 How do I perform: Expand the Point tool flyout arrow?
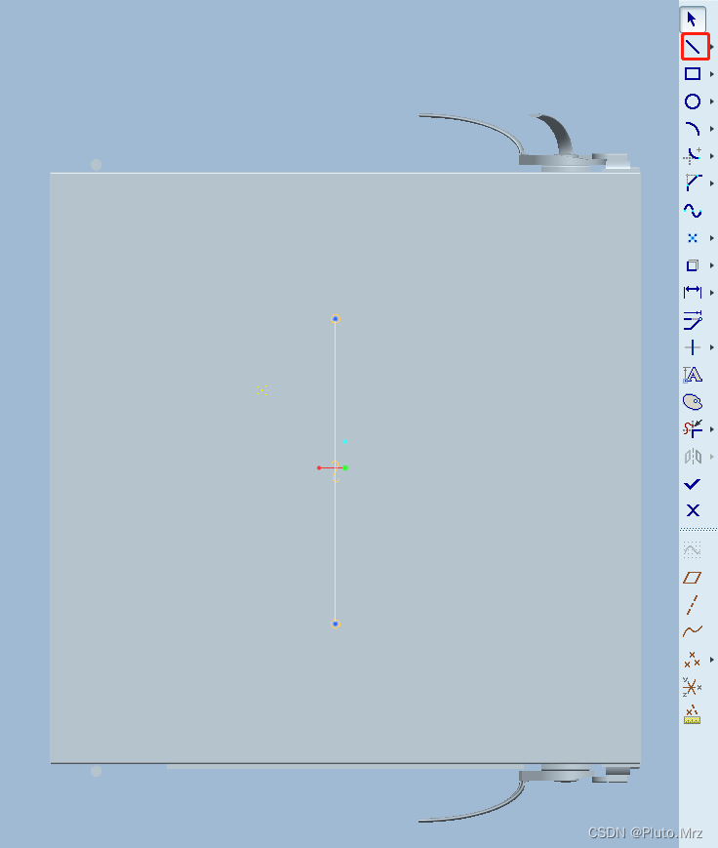point(712,238)
